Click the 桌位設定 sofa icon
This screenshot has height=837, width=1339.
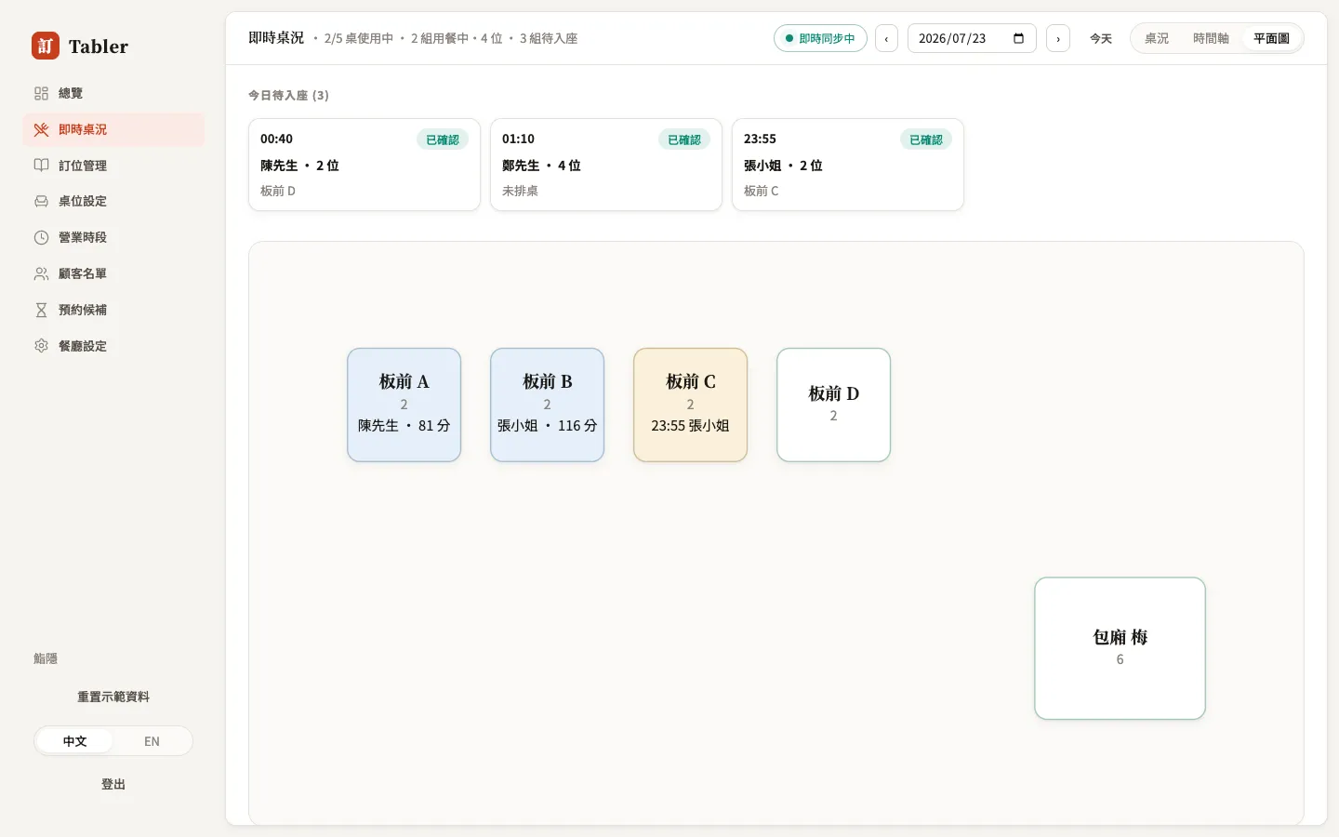[x=41, y=201]
